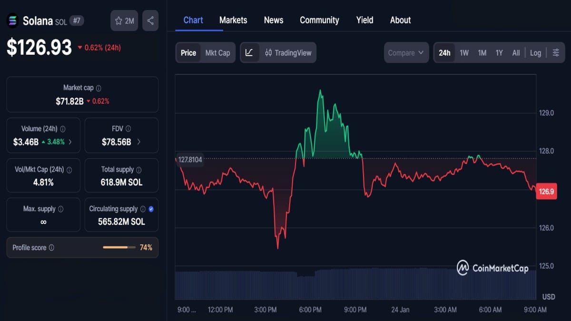Set chart range to 1Y
Screen dimensions: 571x321
click(499, 53)
